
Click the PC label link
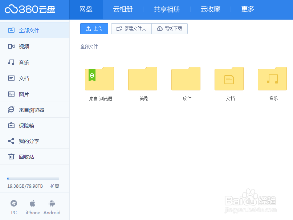(x=14, y=213)
